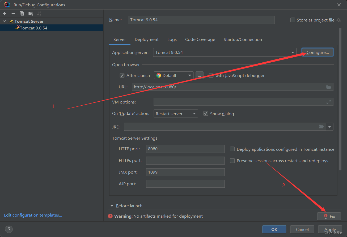Open the Code Coverage tab
The image size is (347, 237).
coord(200,40)
